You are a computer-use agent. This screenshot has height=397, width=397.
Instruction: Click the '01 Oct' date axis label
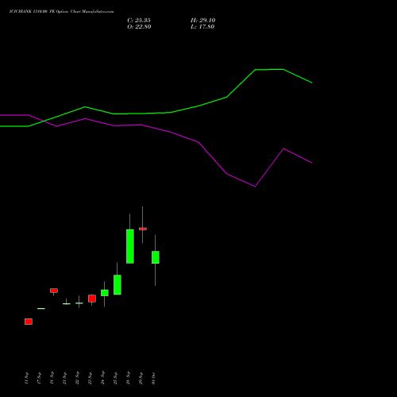(x=153, y=378)
